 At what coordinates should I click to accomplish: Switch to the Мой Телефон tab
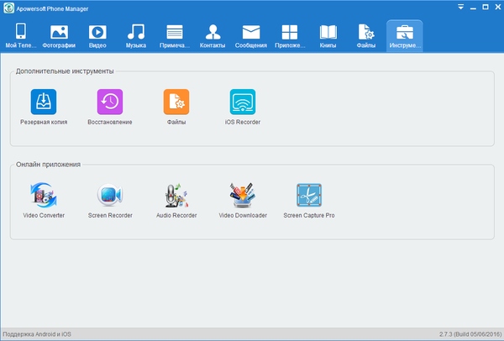(20, 36)
